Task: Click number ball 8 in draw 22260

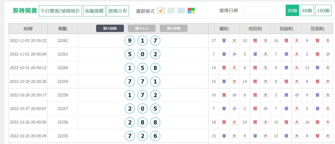Action: [x=155, y=68]
